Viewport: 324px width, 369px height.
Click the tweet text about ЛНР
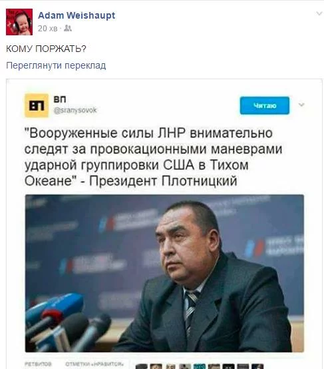[153, 157]
